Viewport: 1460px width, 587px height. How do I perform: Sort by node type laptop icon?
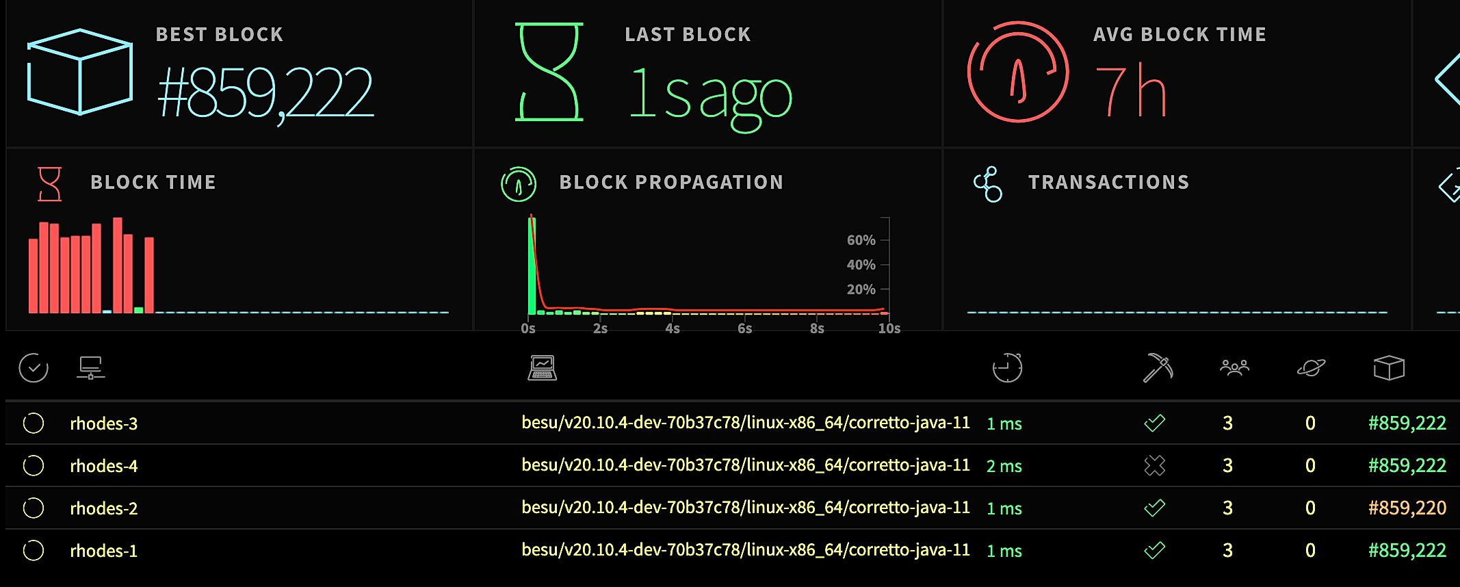(543, 368)
